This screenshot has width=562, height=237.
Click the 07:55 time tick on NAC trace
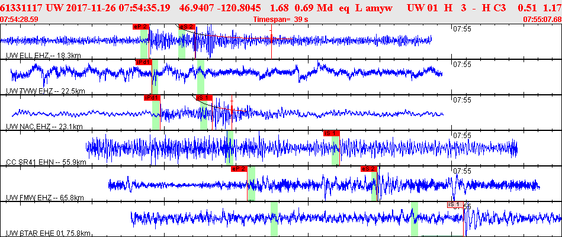click(x=462, y=100)
